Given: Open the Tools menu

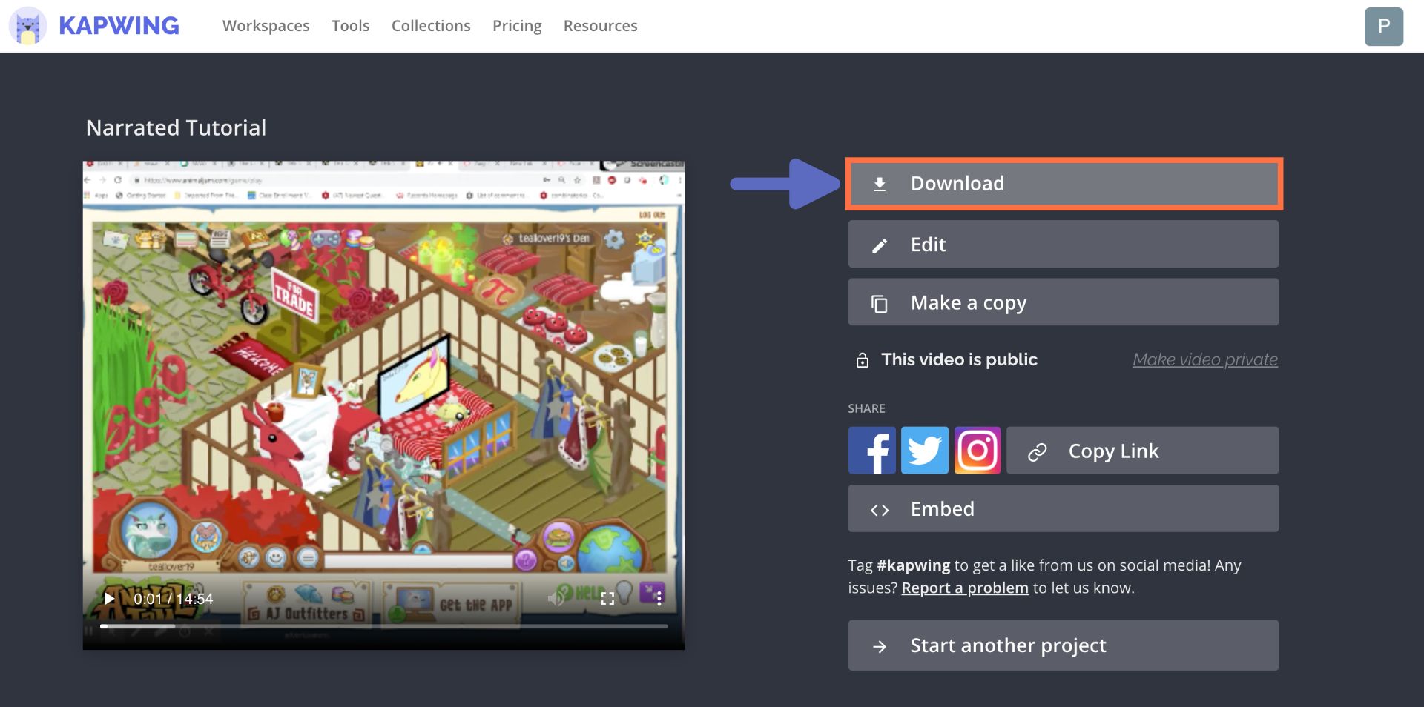Looking at the screenshot, I should tap(350, 26).
